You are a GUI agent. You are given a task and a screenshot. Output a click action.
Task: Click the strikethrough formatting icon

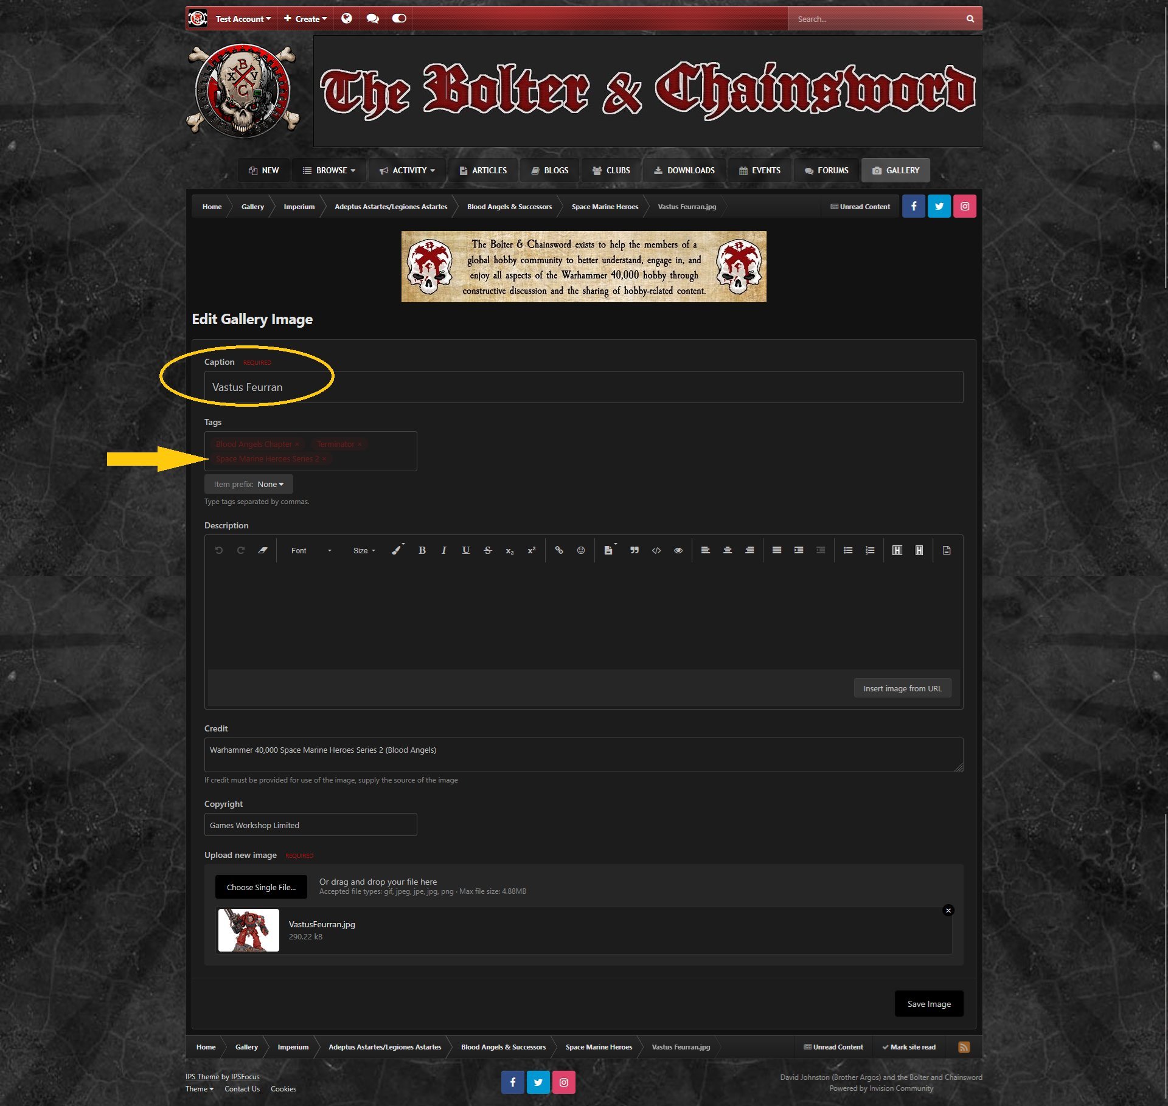click(487, 550)
